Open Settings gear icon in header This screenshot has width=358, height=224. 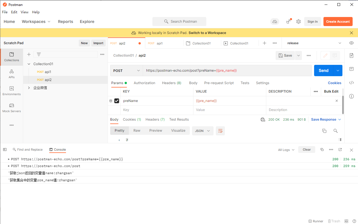pos(299,22)
